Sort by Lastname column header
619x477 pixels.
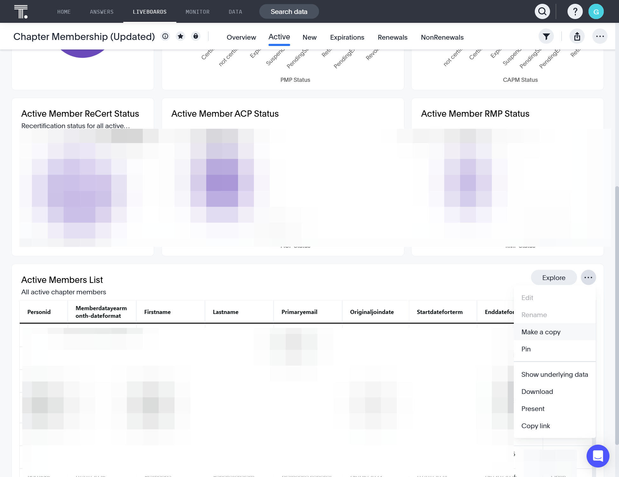[x=239, y=312]
